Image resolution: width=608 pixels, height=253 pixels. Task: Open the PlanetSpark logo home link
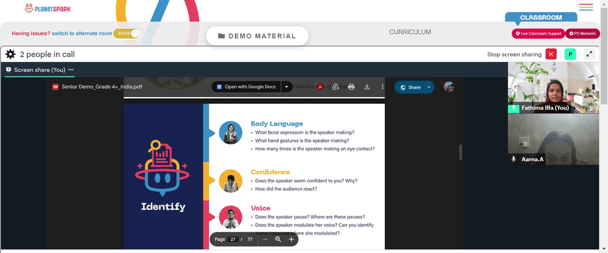[x=47, y=8]
